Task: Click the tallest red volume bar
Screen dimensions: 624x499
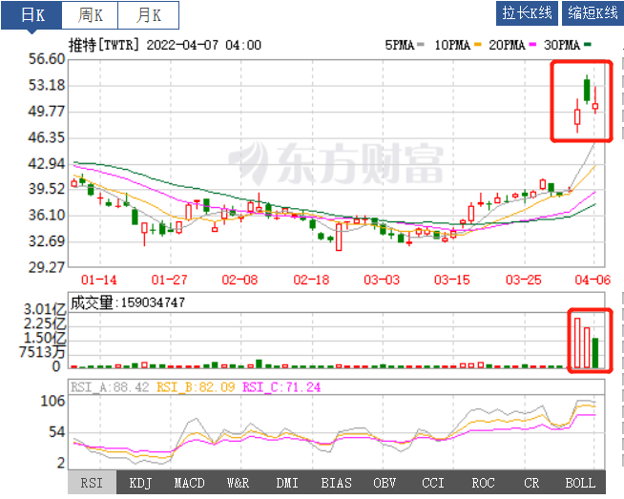Action: click(577, 343)
